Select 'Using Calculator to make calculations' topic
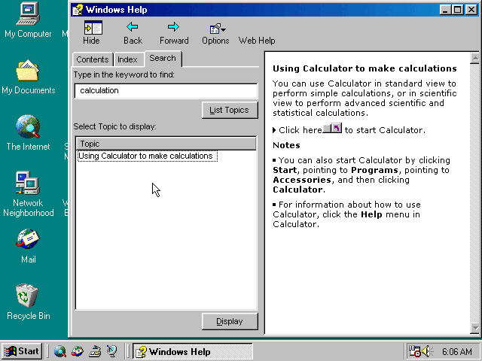Viewport: 482px width, 361px height. tap(147, 156)
